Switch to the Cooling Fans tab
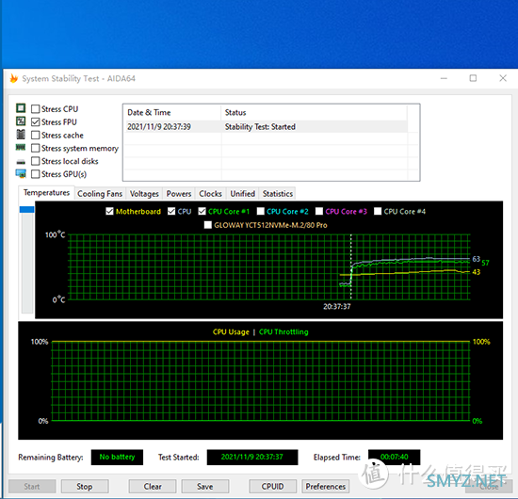 [x=100, y=194]
